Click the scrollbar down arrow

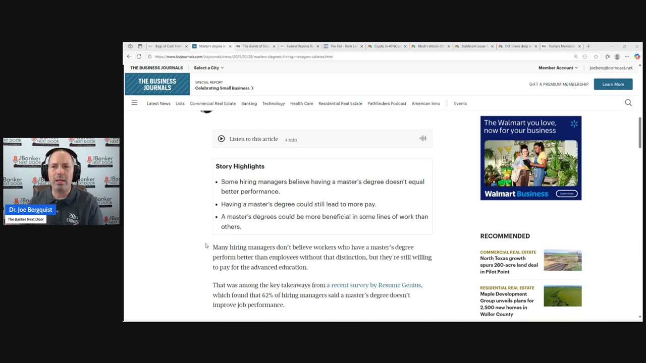click(x=640, y=317)
